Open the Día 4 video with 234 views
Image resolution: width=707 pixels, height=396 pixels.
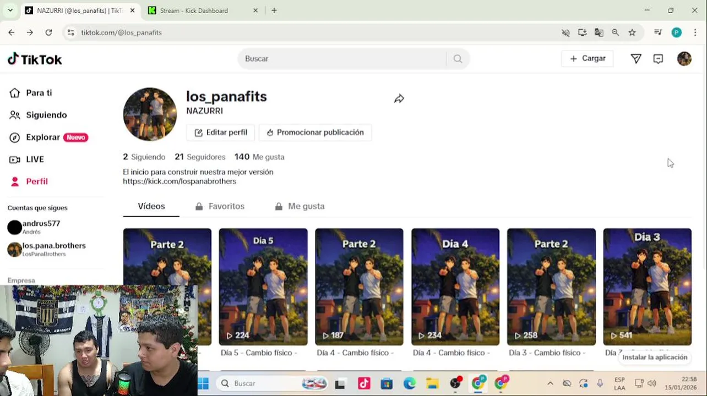(x=455, y=287)
